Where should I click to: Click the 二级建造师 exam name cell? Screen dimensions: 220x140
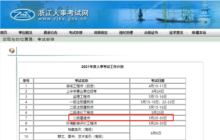click(82, 118)
